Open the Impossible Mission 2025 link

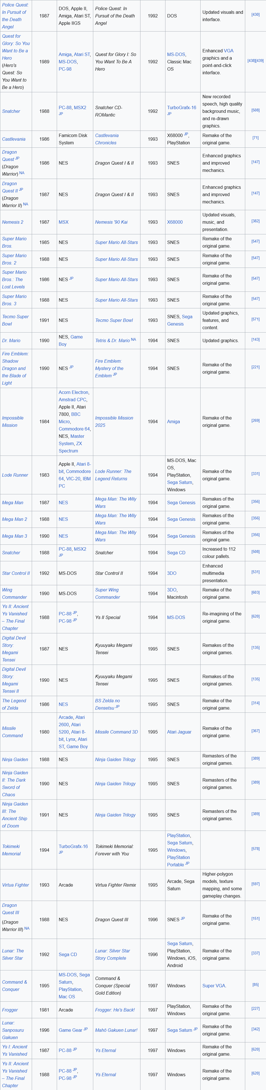click(114, 422)
